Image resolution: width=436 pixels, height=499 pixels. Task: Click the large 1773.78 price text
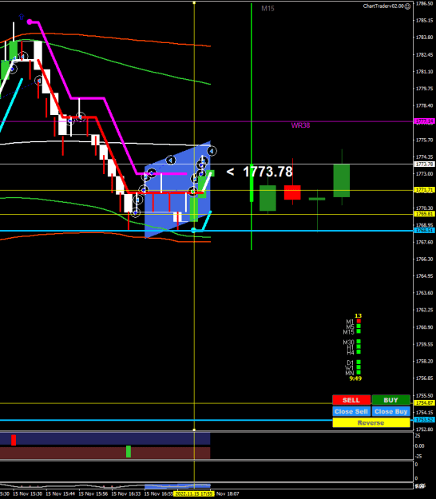tap(268, 172)
